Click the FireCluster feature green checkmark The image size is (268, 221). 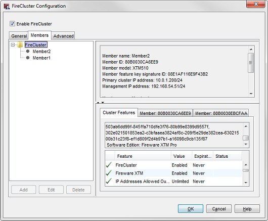pos(109,165)
